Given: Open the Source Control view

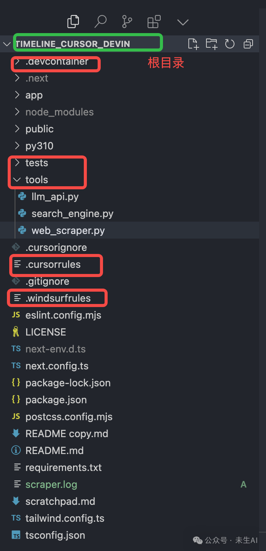Looking at the screenshot, I should coord(127,22).
